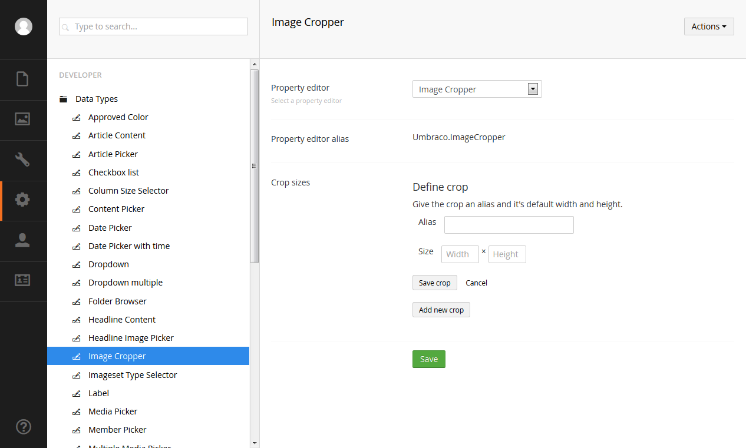The height and width of the screenshot is (448, 746).
Task: Focus the Width size field
Action: (460, 254)
